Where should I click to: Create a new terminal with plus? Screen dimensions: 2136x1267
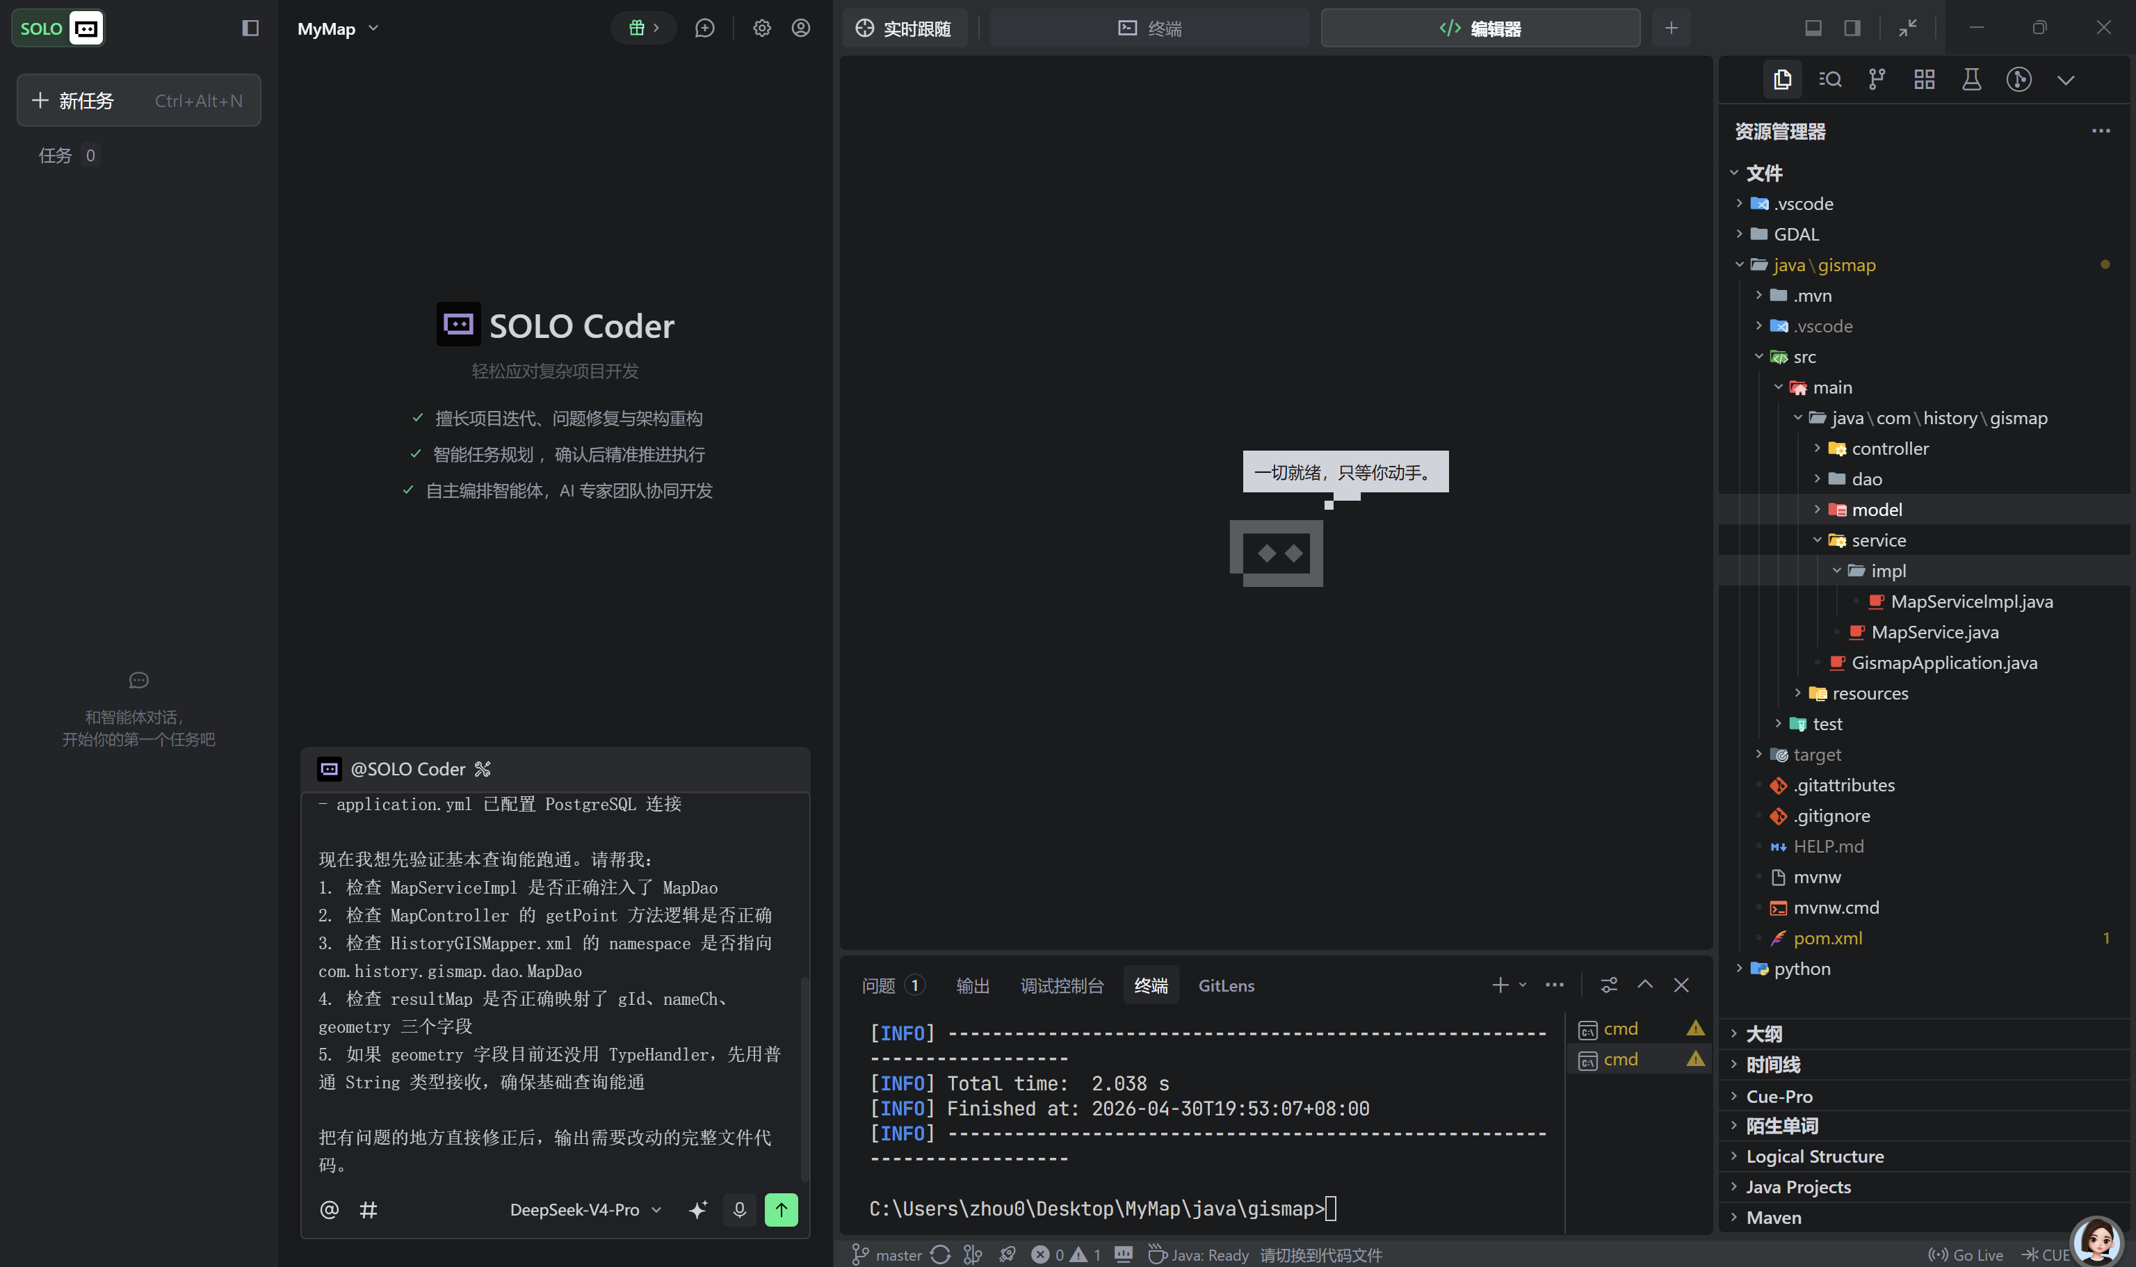pos(1500,985)
